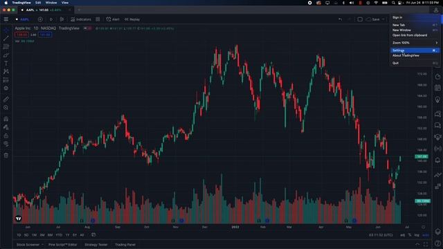
Task: Click the user profile icon
Action: tap(436, 10)
